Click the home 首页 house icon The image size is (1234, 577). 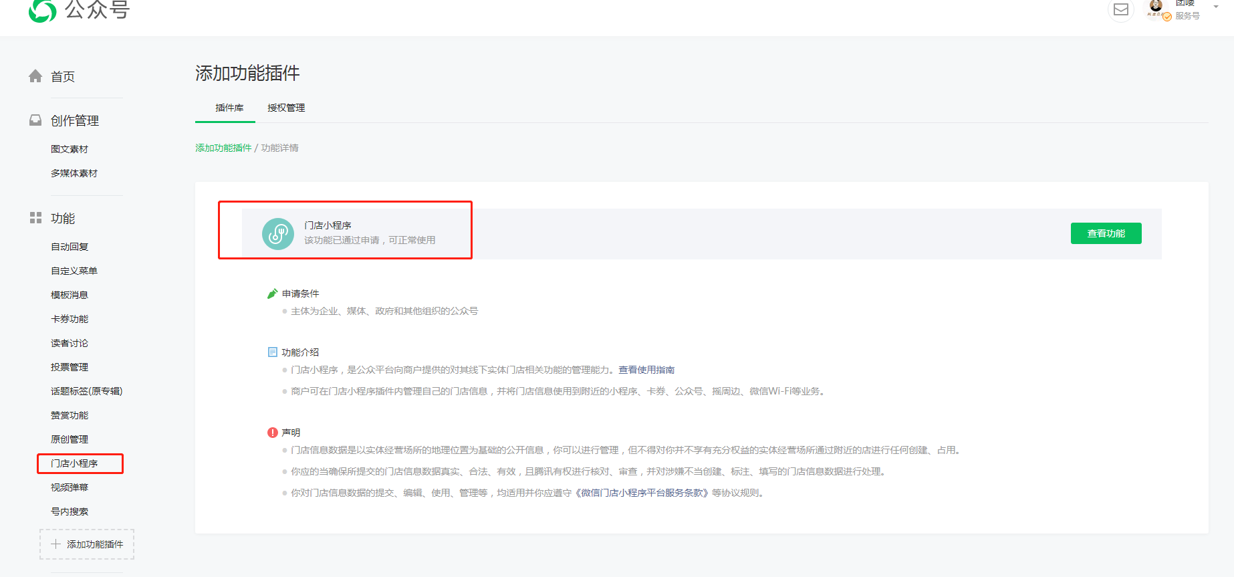(x=35, y=76)
